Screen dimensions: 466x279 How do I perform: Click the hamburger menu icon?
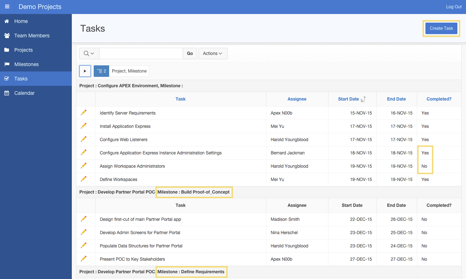[x=7, y=7]
